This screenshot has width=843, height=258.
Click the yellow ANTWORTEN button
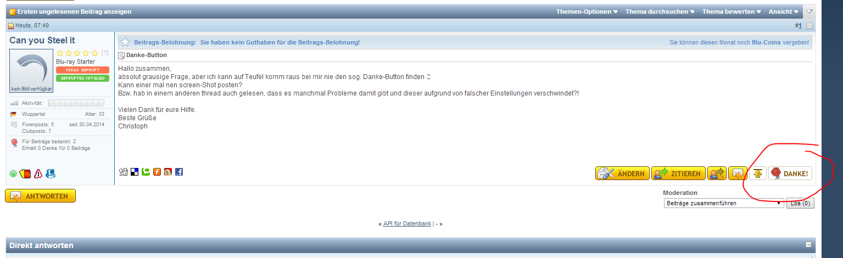40,196
